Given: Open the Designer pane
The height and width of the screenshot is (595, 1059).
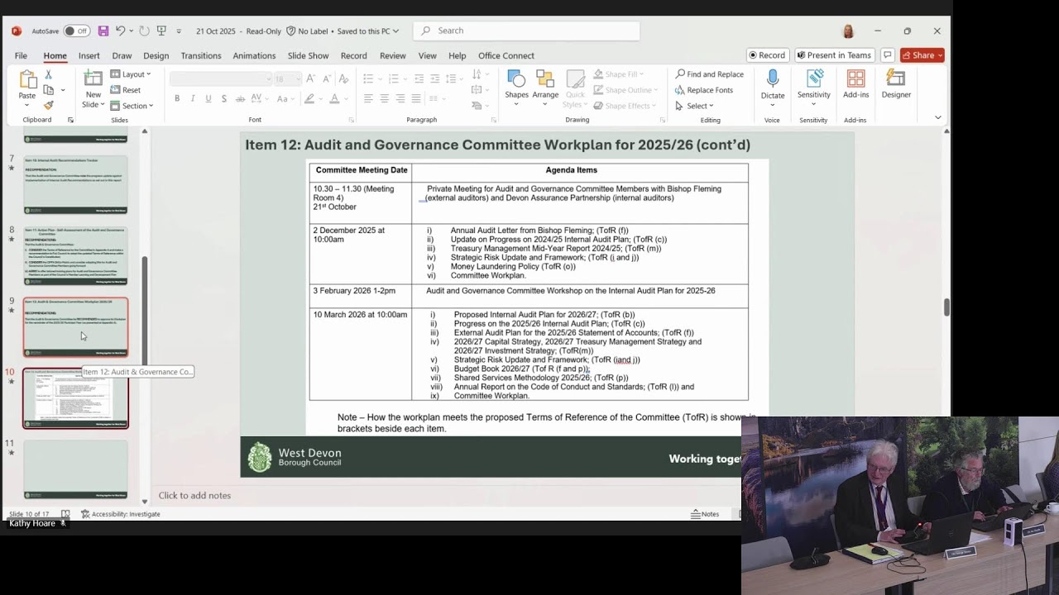Looking at the screenshot, I should tap(896, 85).
